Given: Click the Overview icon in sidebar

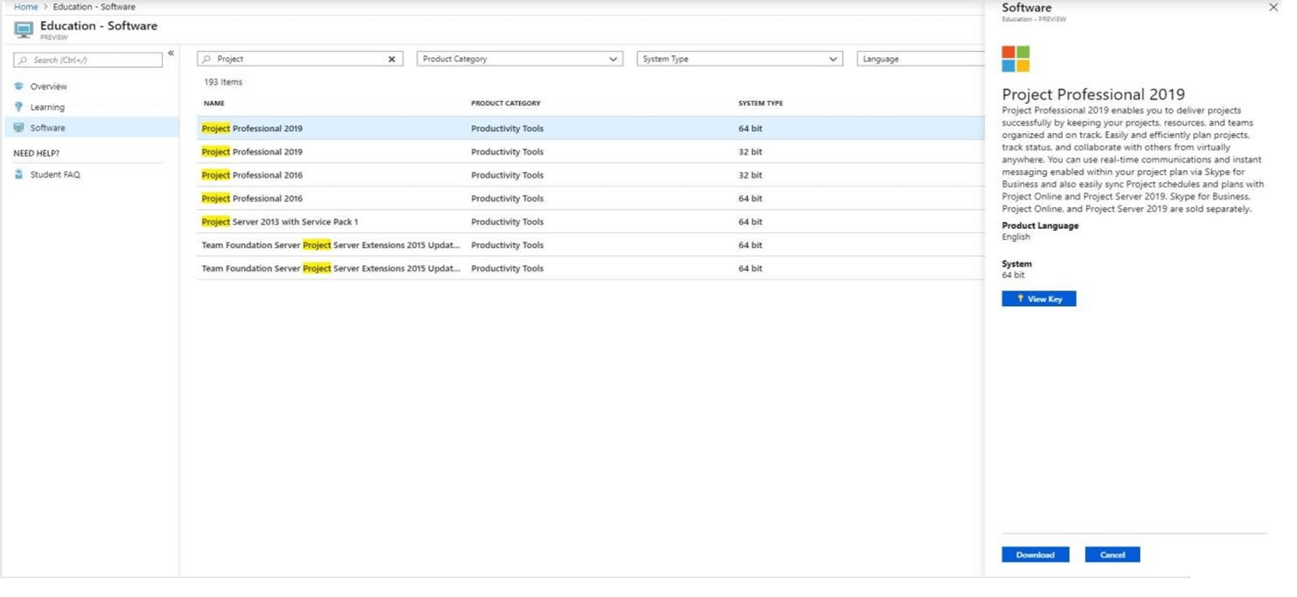Looking at the screenshot, I should point(19,86).
